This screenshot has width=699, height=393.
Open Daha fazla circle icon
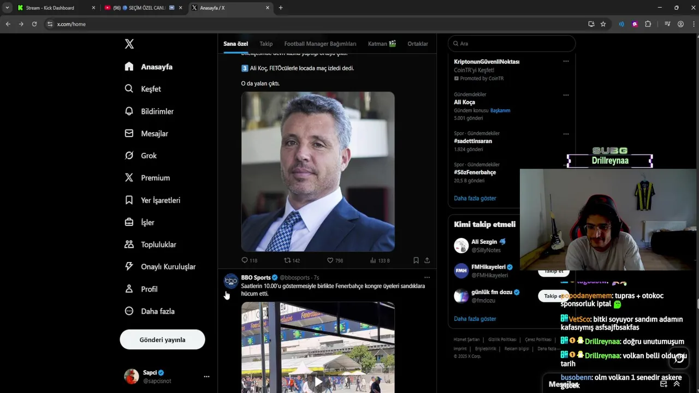(129, 311)
